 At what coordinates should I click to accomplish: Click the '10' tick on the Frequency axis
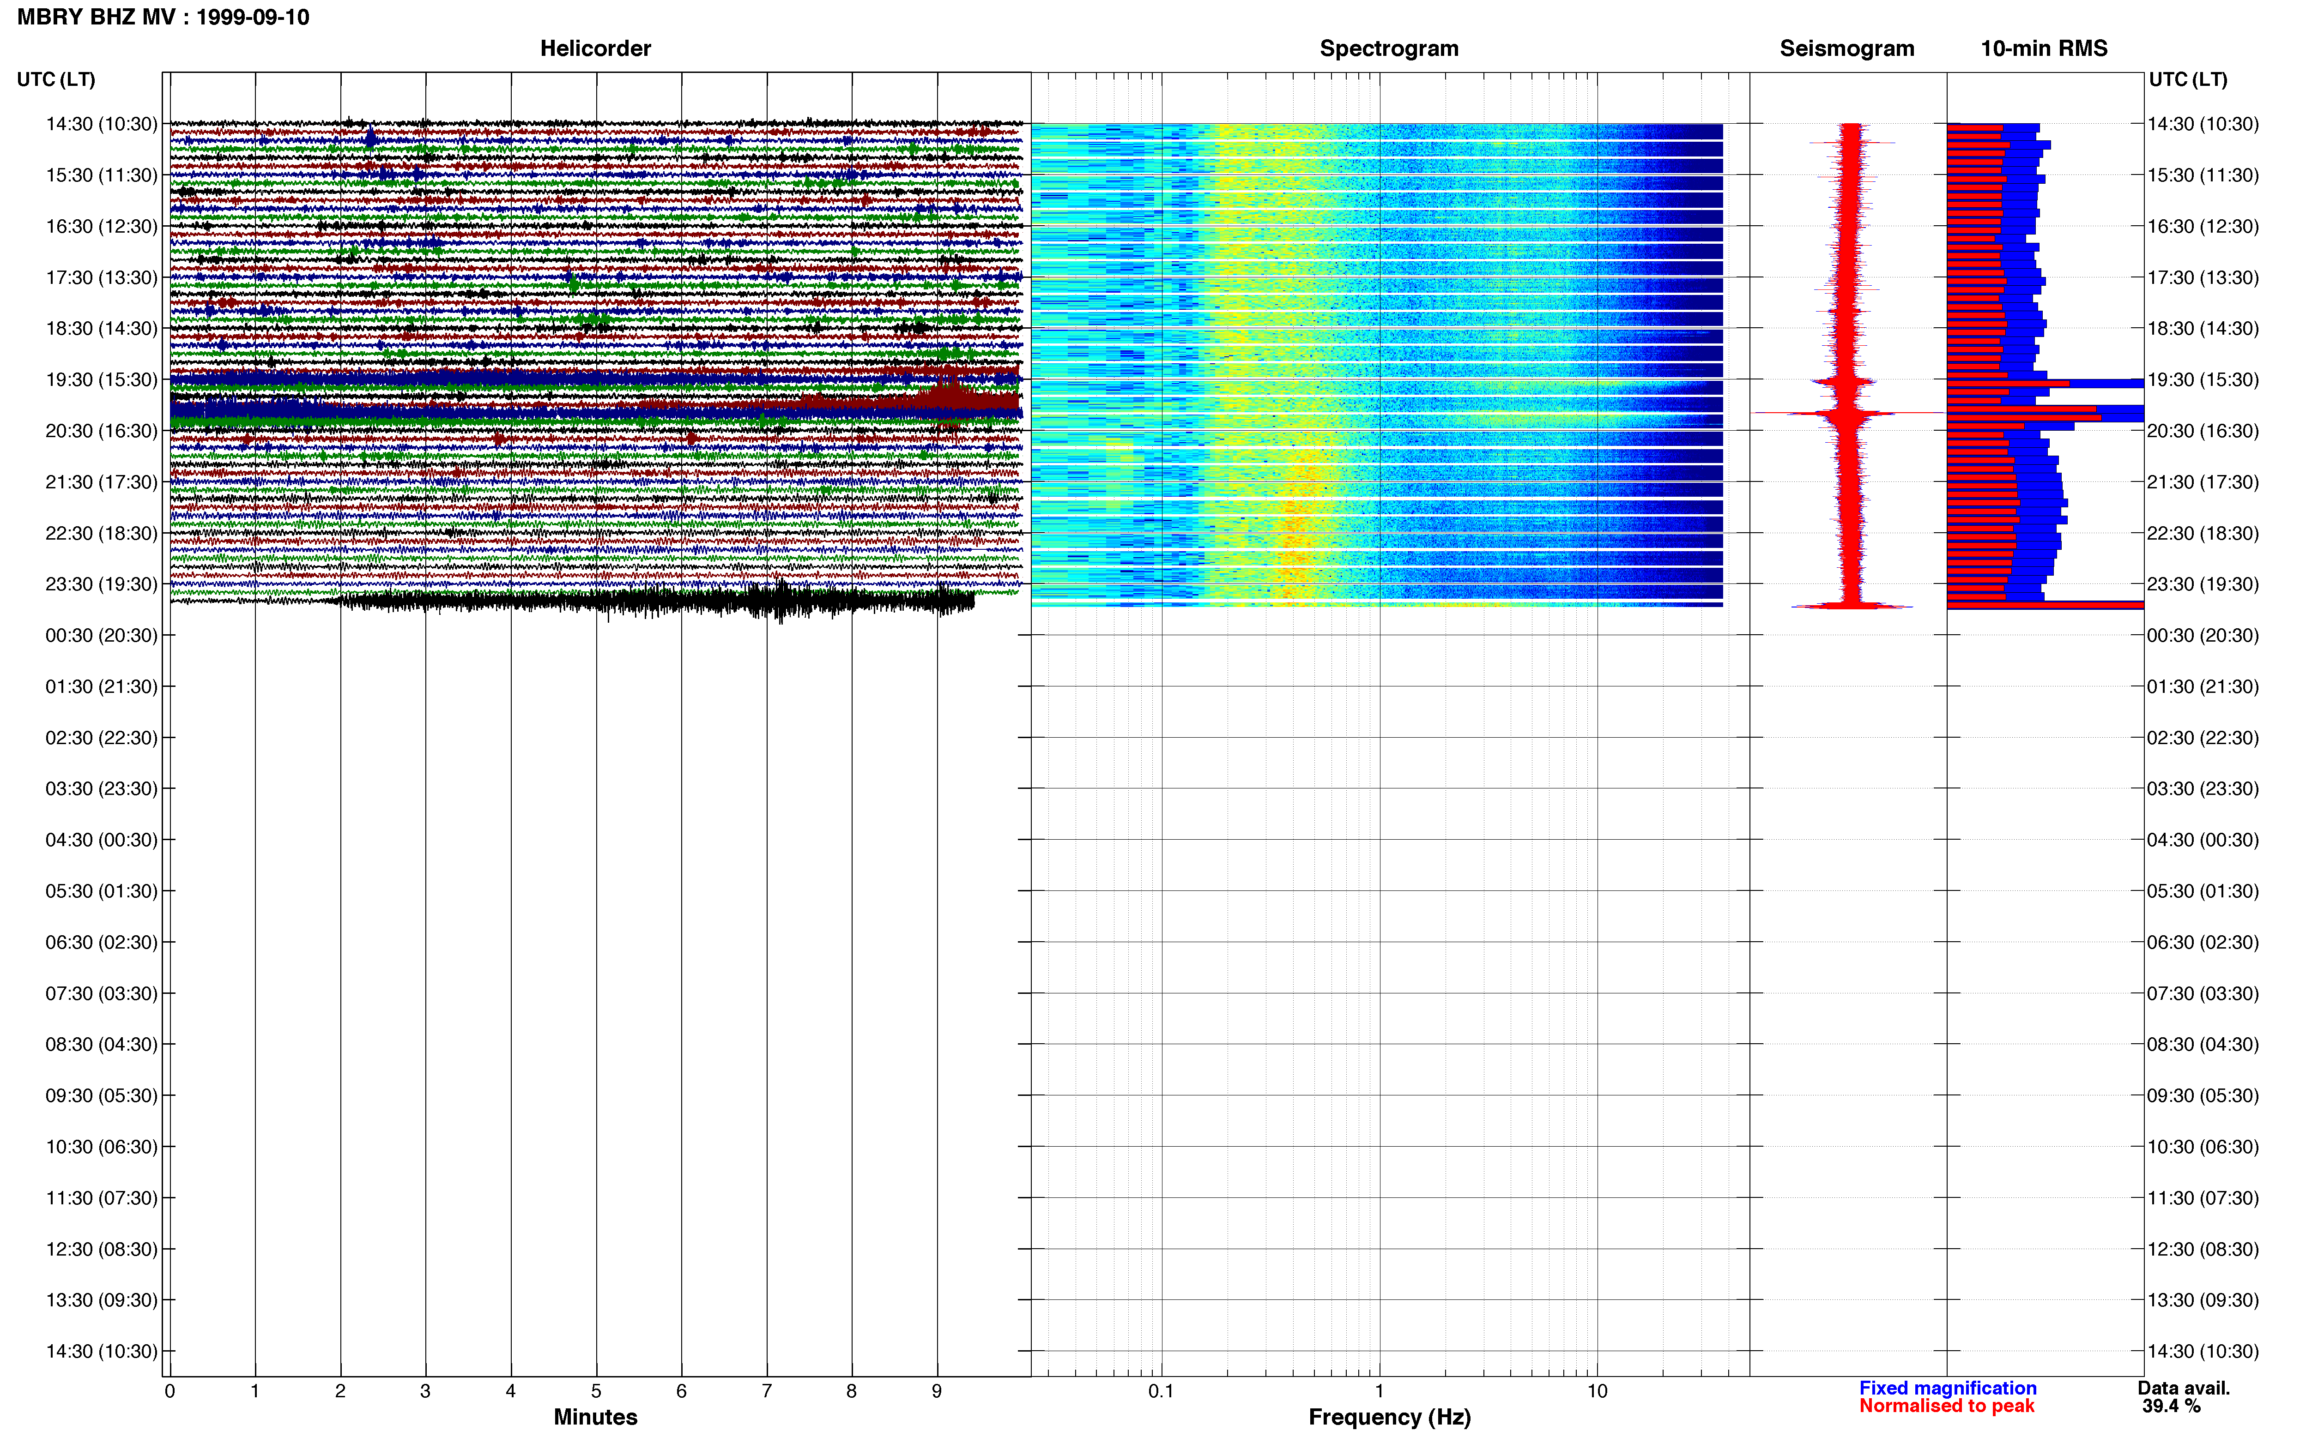[1597, 1390]
